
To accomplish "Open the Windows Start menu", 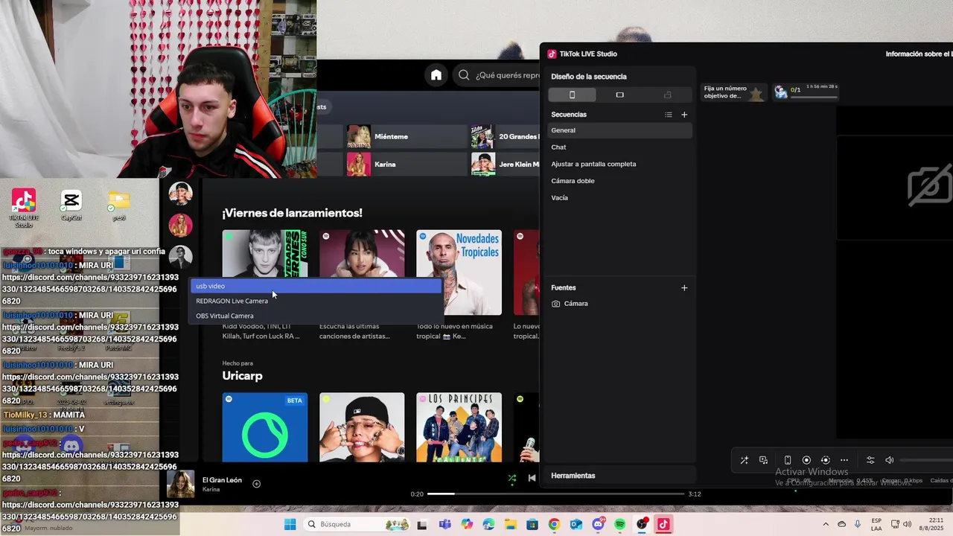I will pyautogui.click(x=290, y=524).
